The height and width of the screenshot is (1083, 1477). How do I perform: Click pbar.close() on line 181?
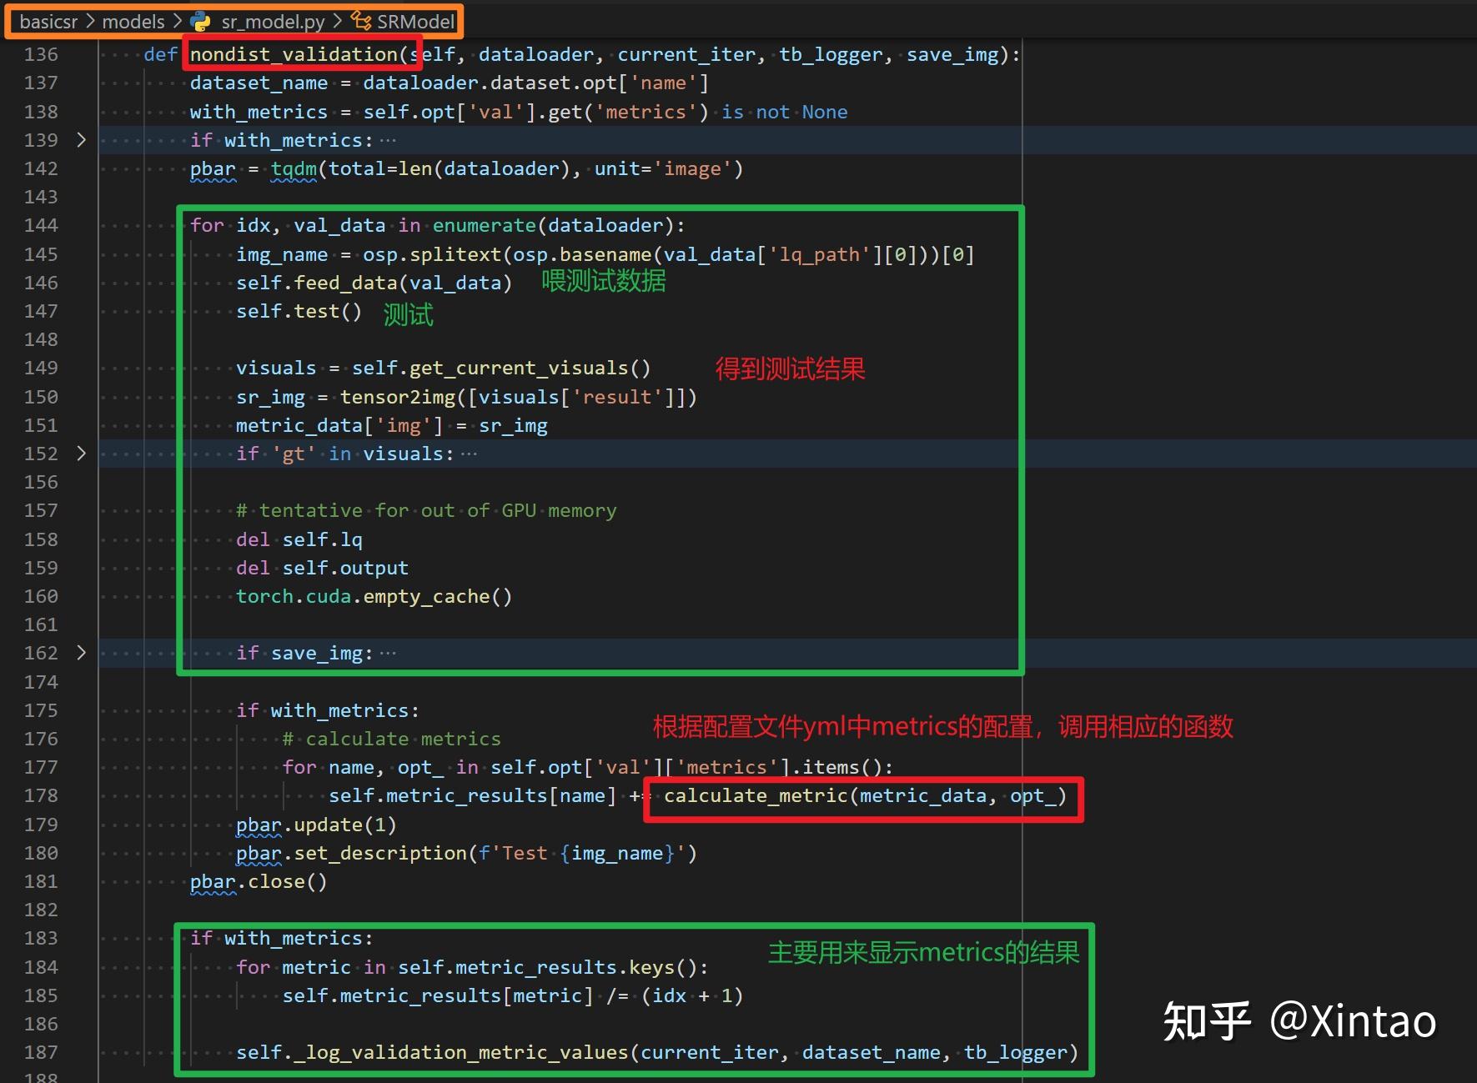[259, 881]
